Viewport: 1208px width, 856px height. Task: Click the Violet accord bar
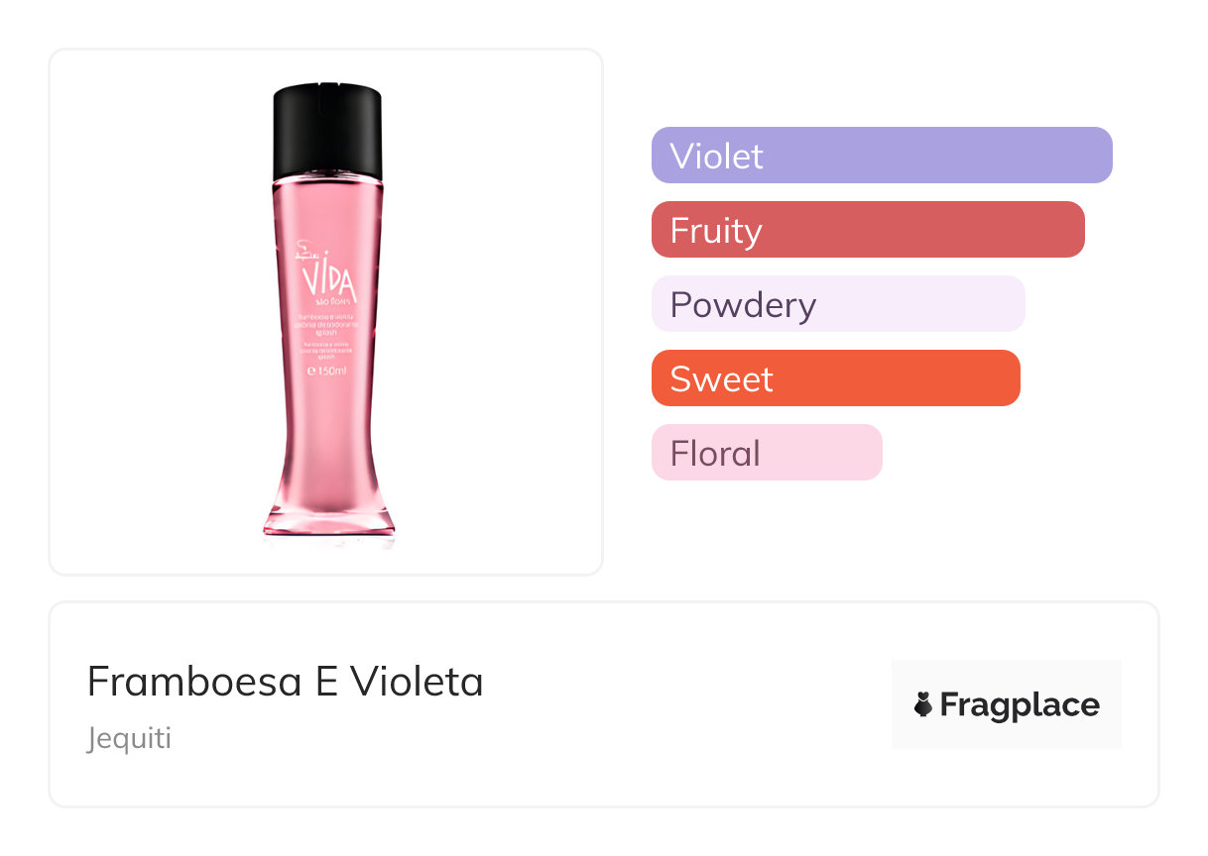click(x=881, y=156)
